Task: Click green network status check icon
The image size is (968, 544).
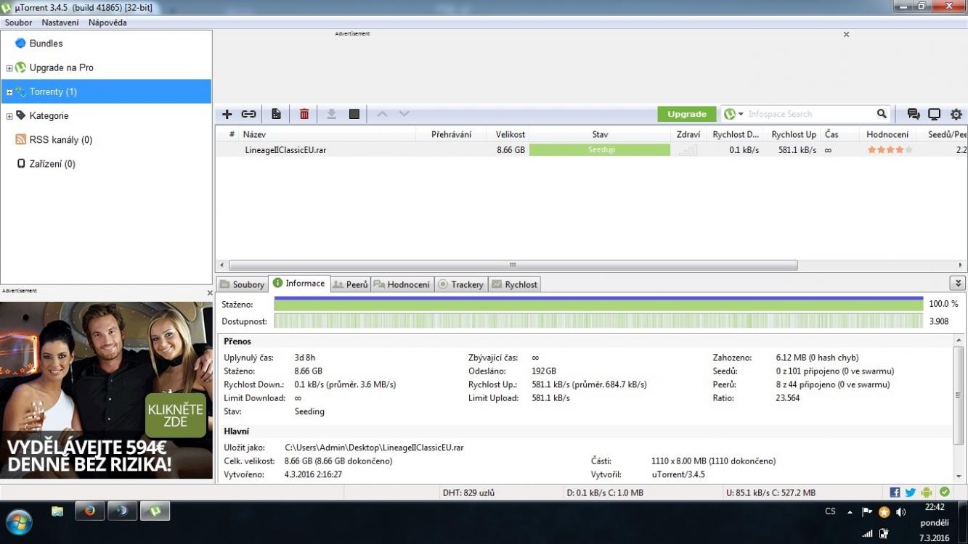Action: (x=944, y=493)
